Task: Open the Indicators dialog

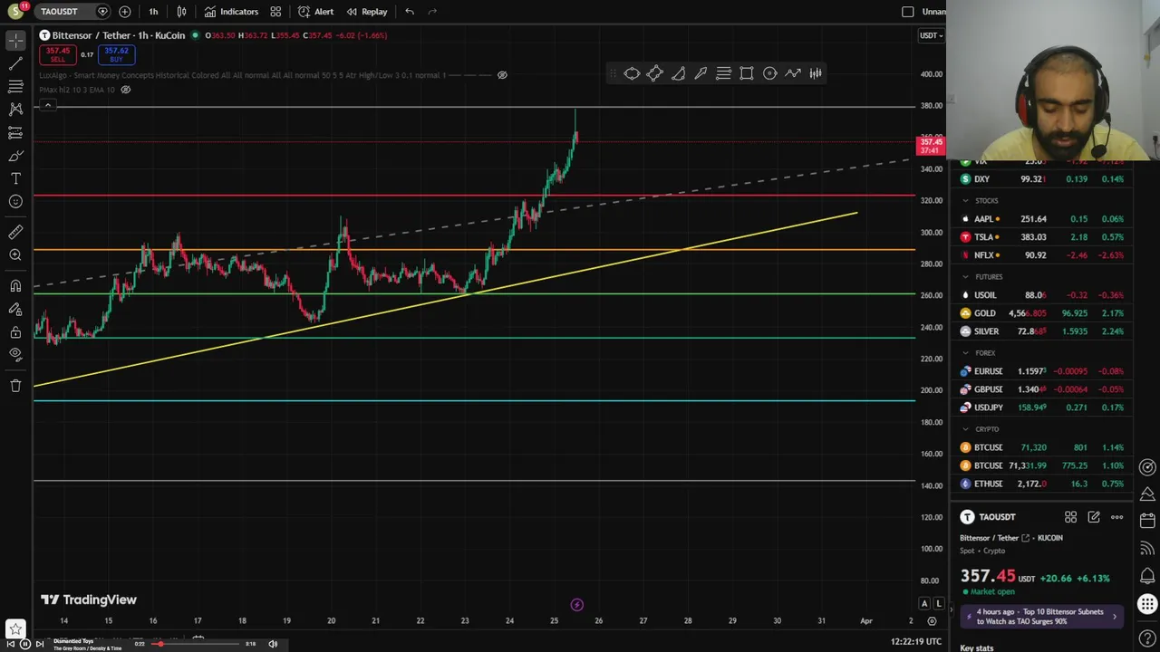Action: click(231, 12)
